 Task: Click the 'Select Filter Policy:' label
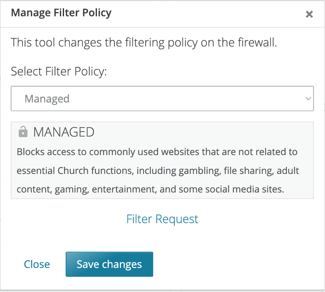click(59, 72)
